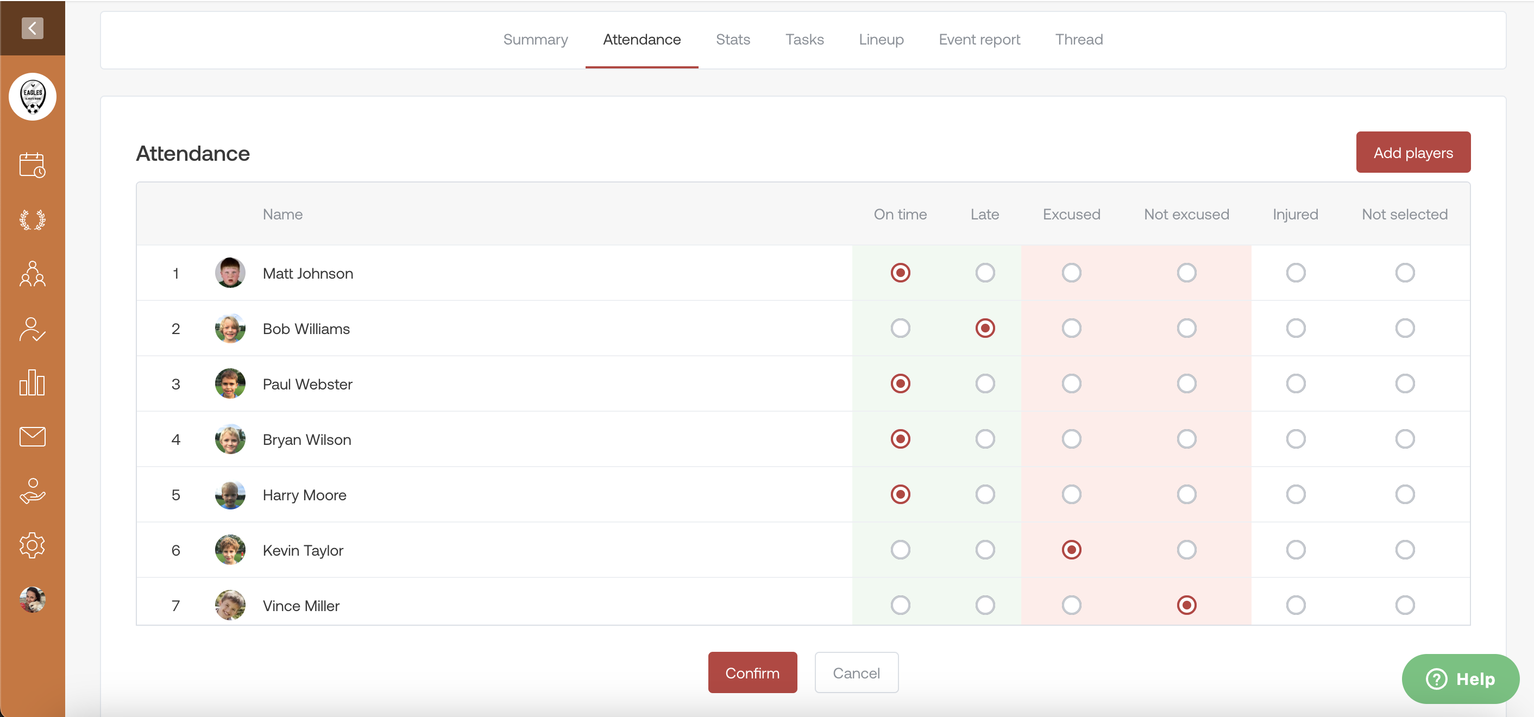Viewport: 1534px width, 717px height.
Task: Open the envelope messages icon
Action: (32, 437)
